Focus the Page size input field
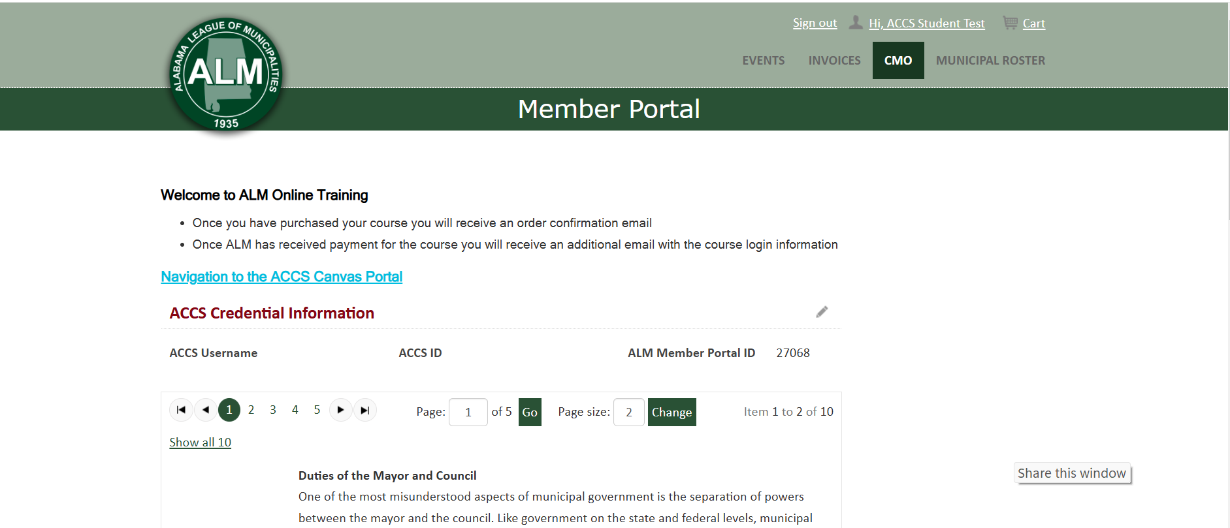This screenshot has width=1230, height=528. coord(629,412)
